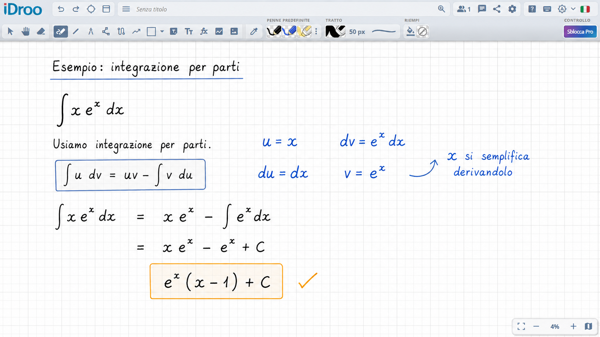Open board settings gear
Screen dimensions: 600x337
click(x=512, y=9)
